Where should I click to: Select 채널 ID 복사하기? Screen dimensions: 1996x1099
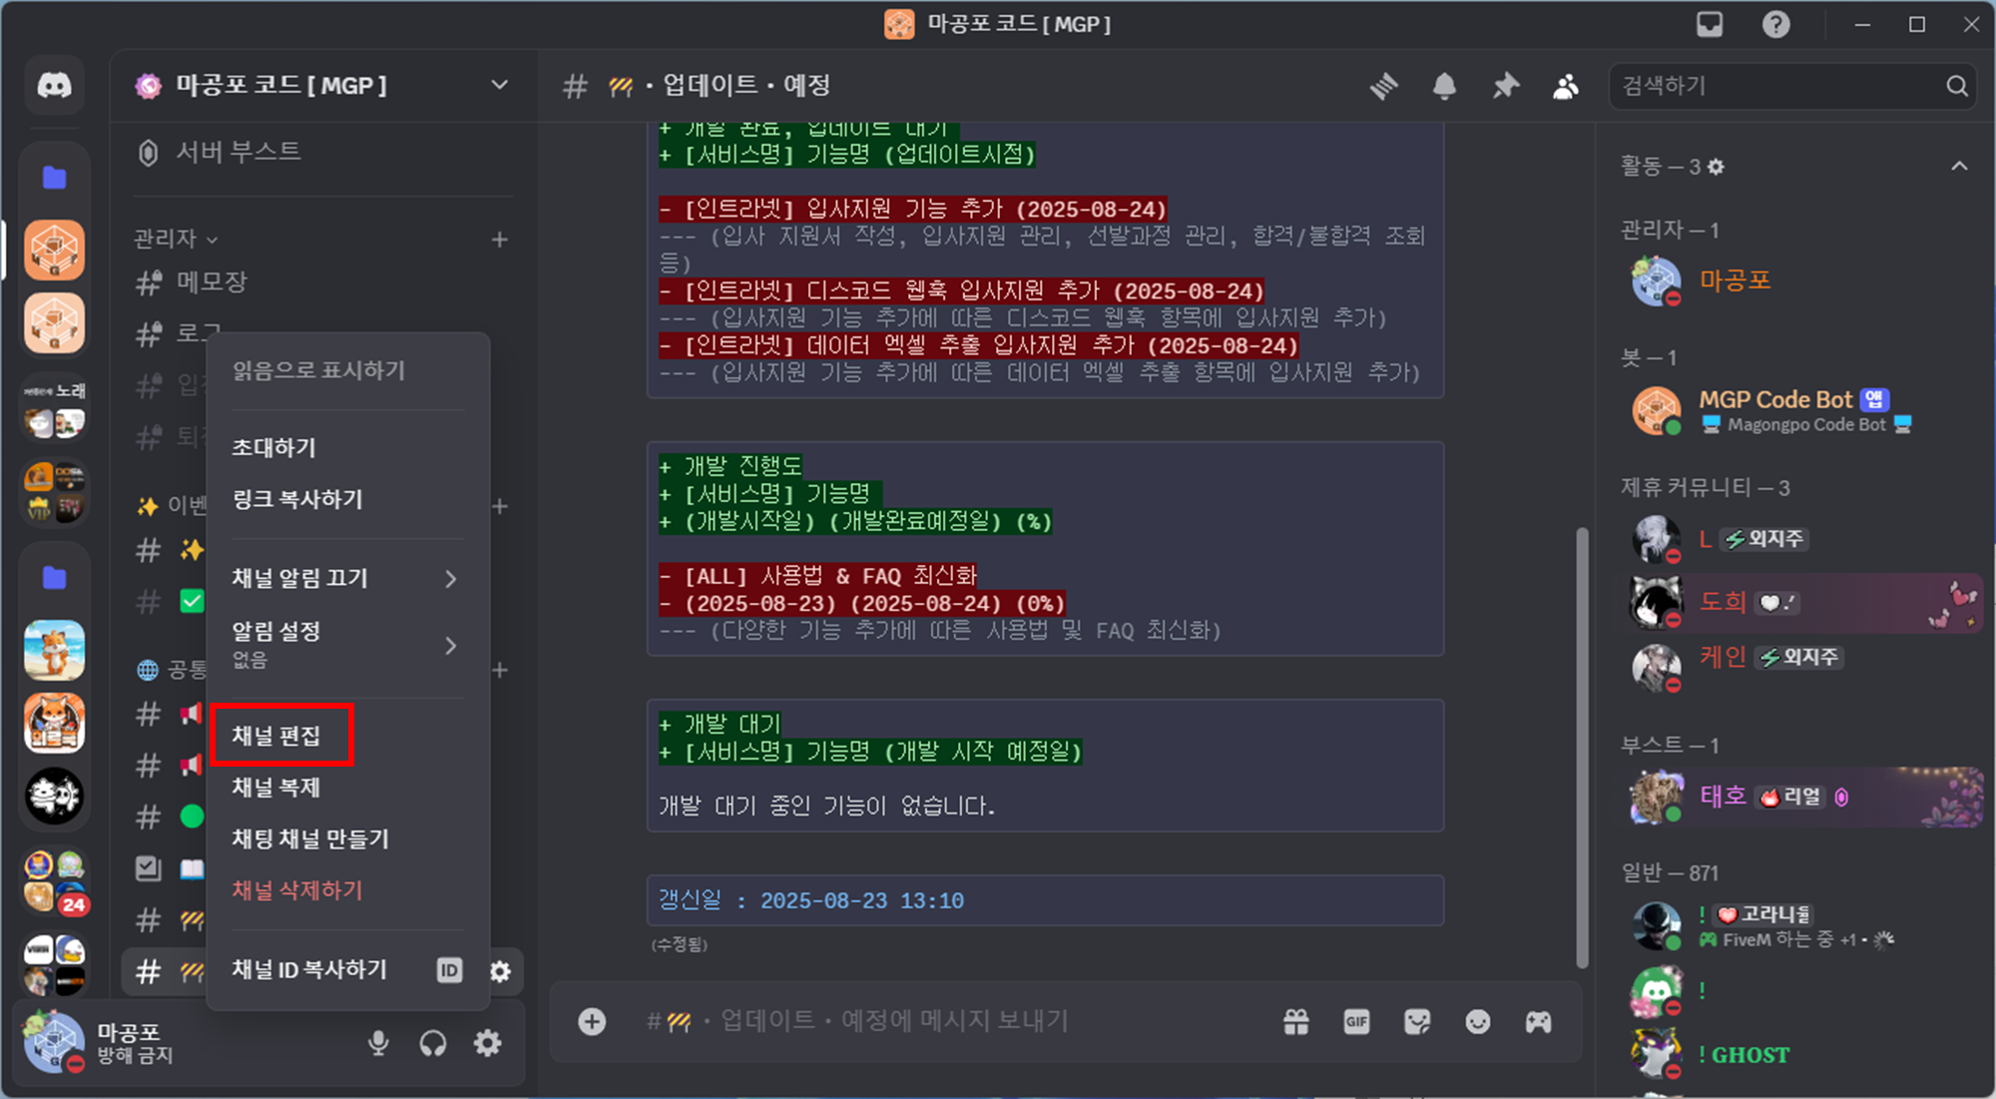[x=347, y=969]
